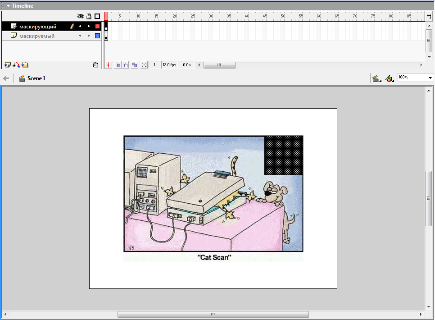Click the stage vertical scrollbar thumb
The image size is (435, 320).
tap(429, 198)
